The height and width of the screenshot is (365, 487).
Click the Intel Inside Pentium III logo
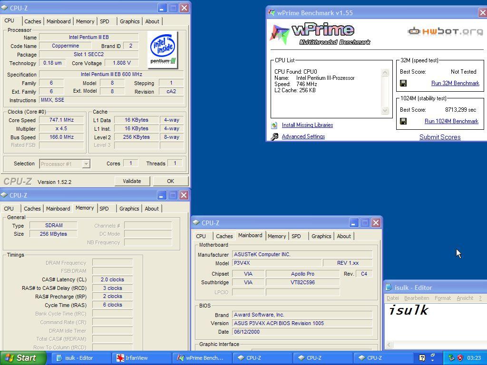point(163,49)
